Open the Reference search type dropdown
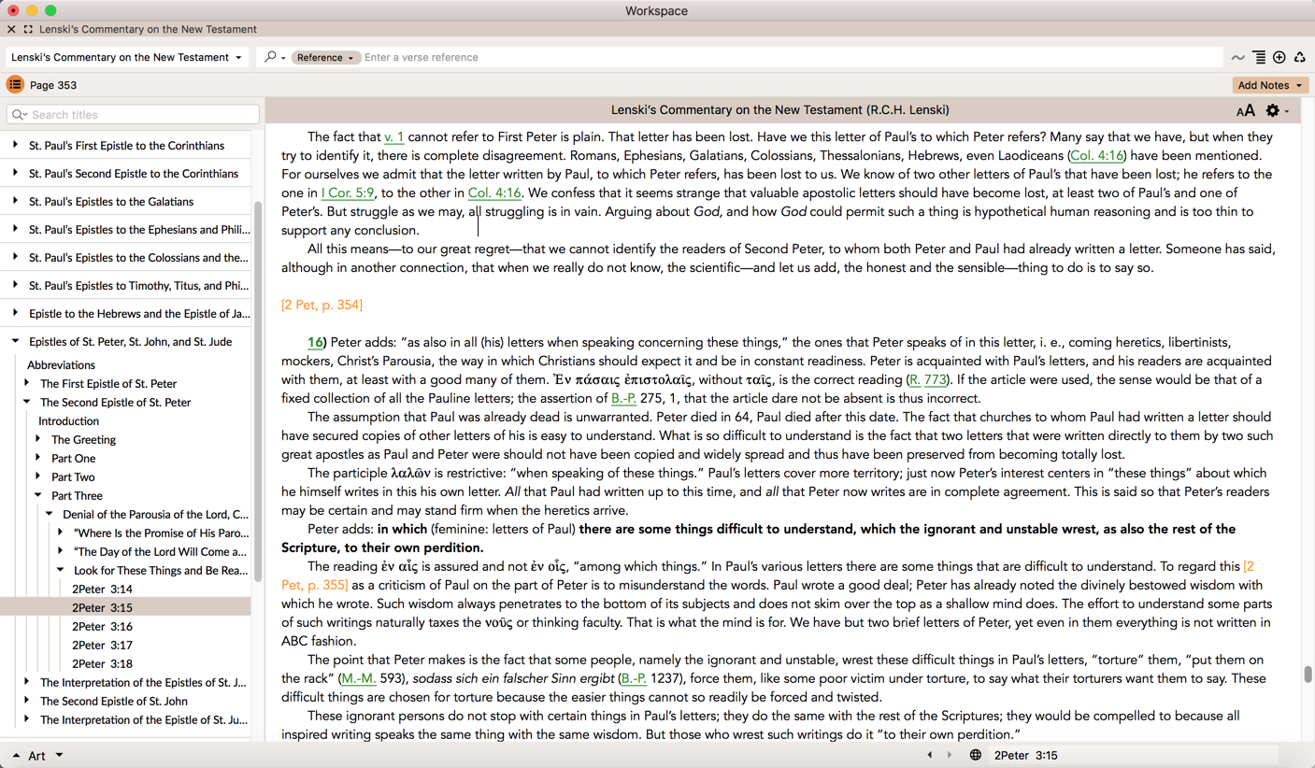Screen dimensions: 1315x768 coord(324,58)
